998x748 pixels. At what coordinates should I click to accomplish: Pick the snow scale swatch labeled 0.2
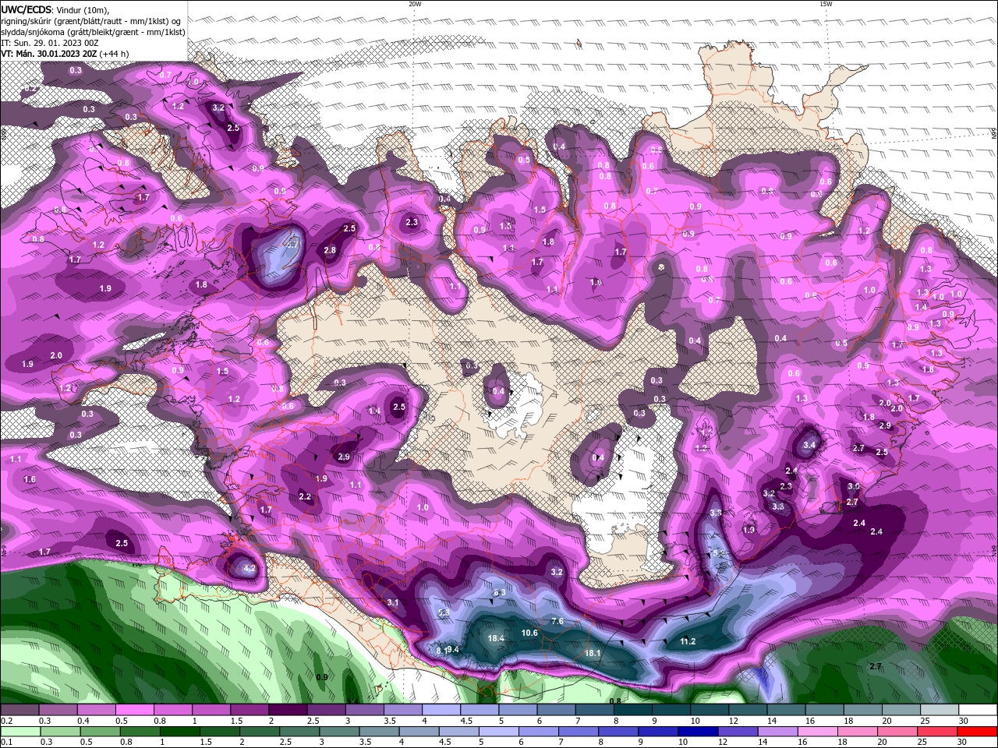(19, 710)
